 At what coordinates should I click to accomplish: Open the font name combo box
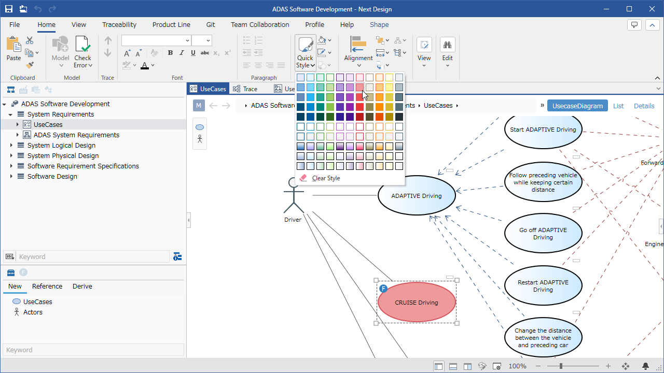pos(156,40)
